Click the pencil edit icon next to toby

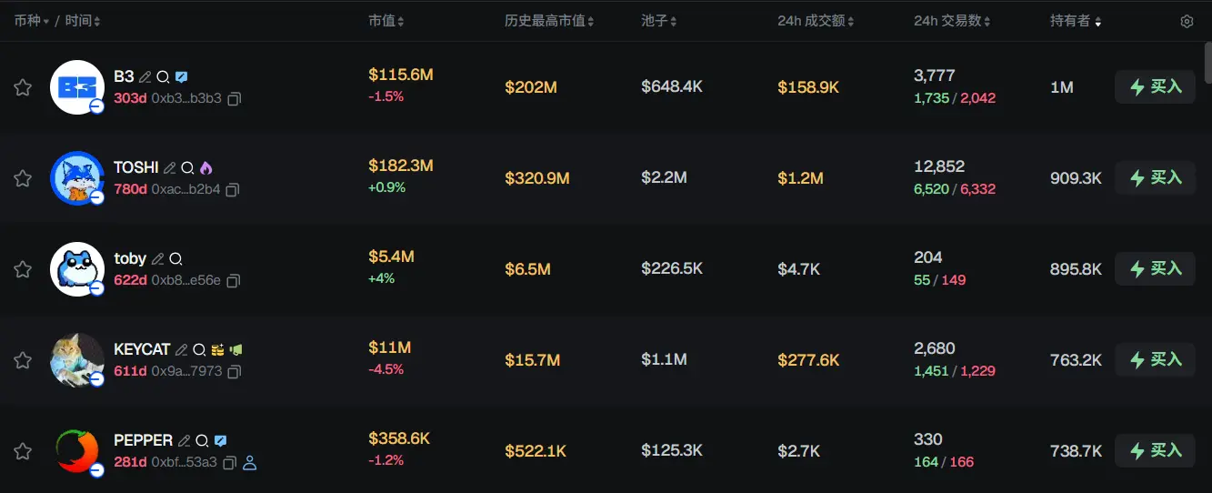(158, 259)
